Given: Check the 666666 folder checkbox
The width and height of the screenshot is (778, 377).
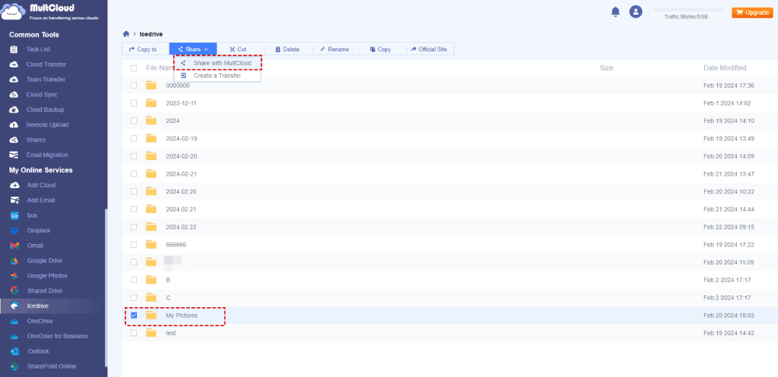Looking at the screenshot, I should [x=134, y=245].
